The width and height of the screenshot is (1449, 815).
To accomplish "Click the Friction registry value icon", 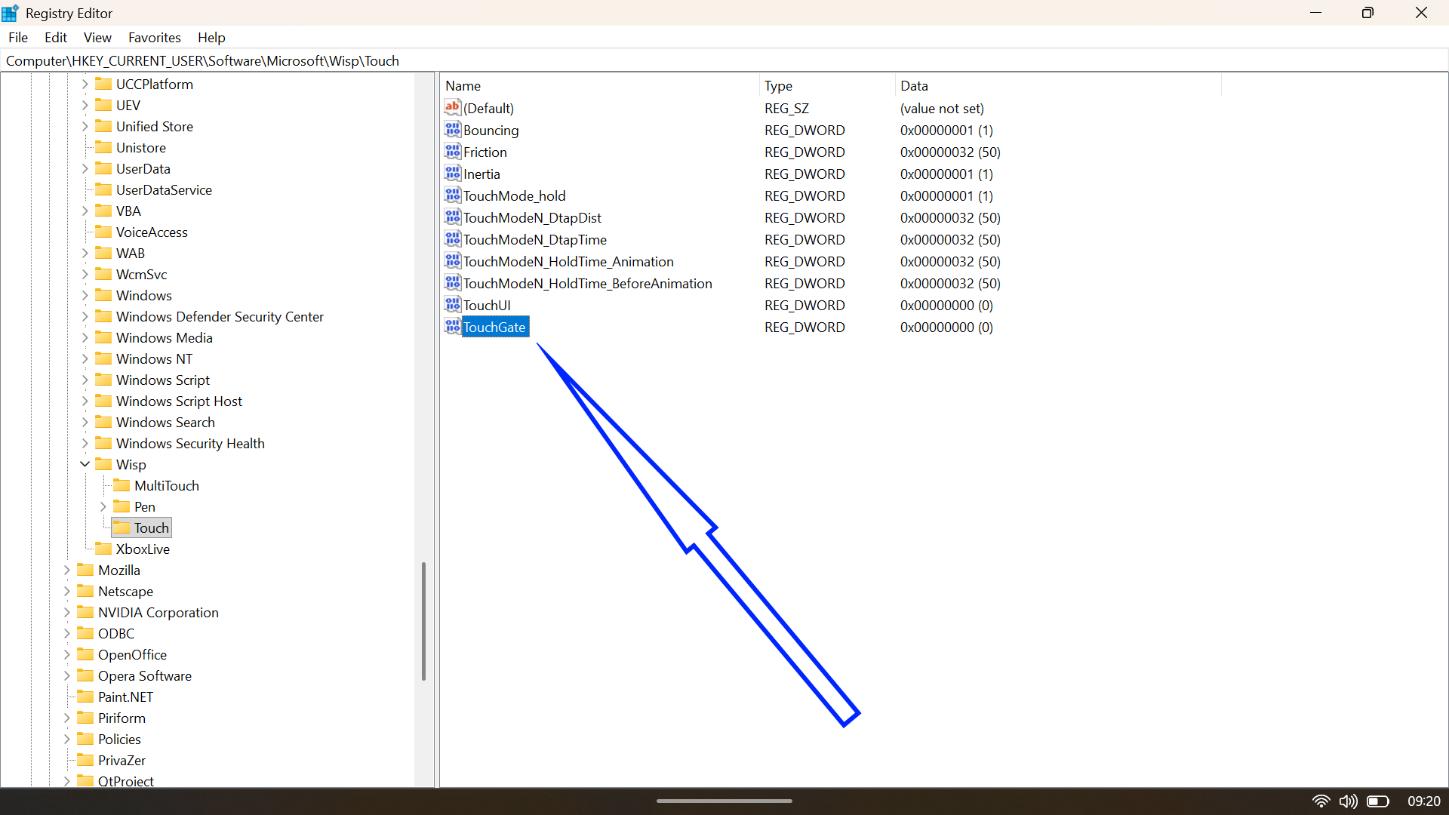I will click(x=452, y=152).
